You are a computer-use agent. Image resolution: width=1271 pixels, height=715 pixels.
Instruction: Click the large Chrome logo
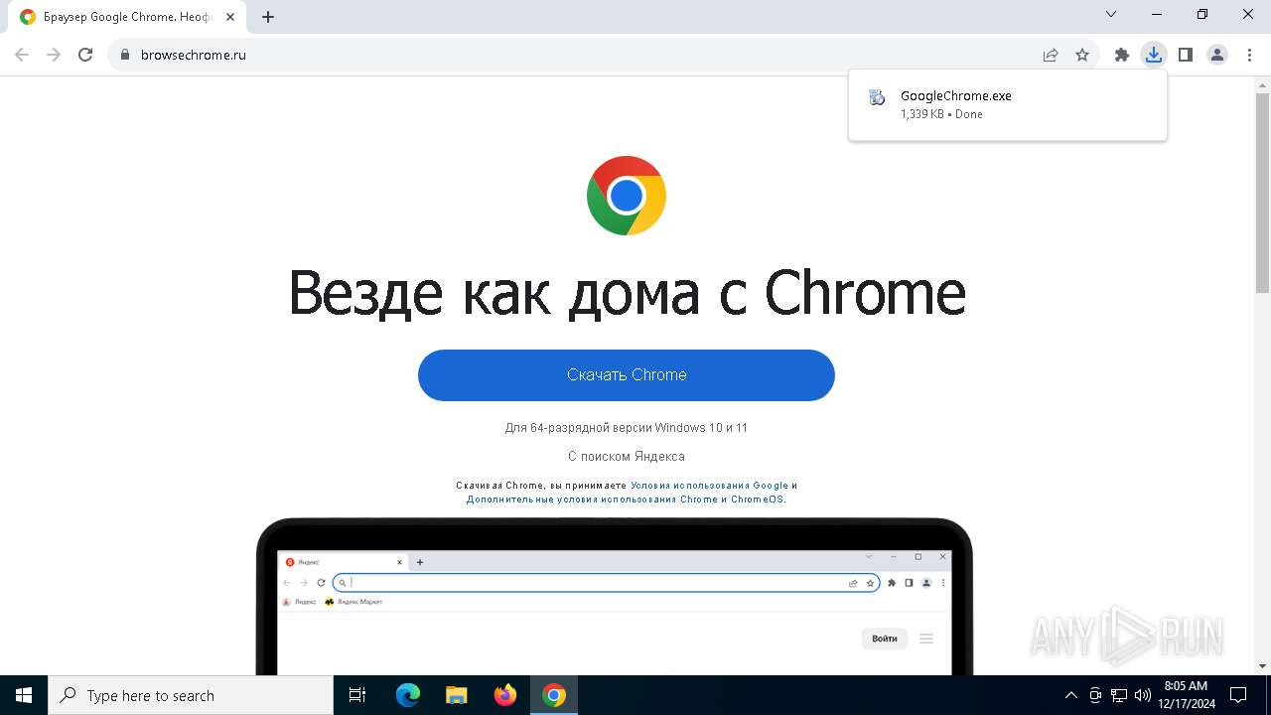point(627,196)
